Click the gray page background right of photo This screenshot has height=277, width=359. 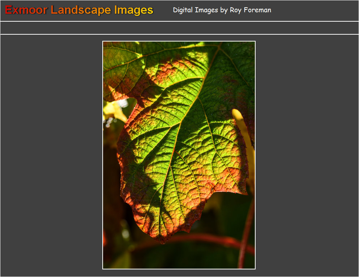click(307, 155)
